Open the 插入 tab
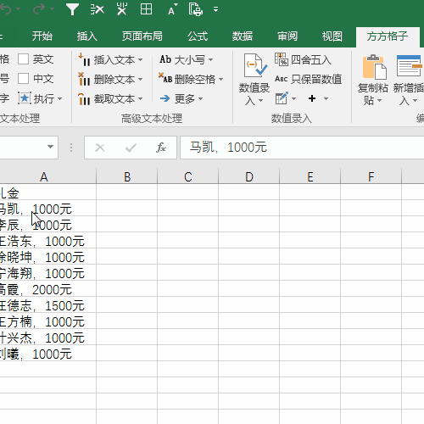The width and height of the screenshot is (424, 424). click(x=87, y=36)
